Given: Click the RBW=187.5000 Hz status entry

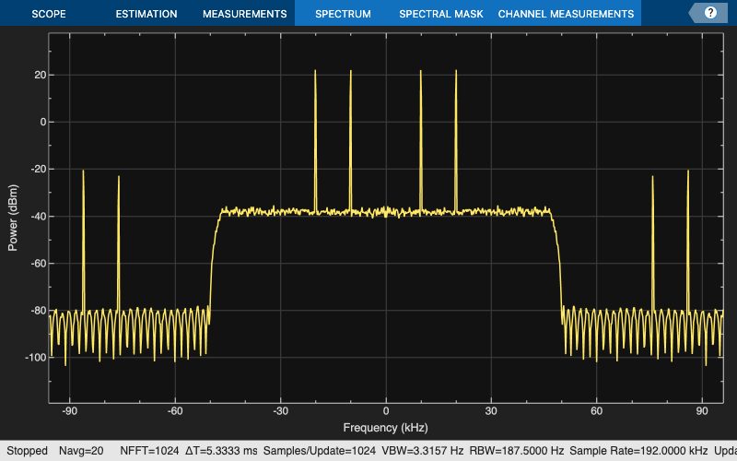Looking at the screenshot, I should coord(517,451).
